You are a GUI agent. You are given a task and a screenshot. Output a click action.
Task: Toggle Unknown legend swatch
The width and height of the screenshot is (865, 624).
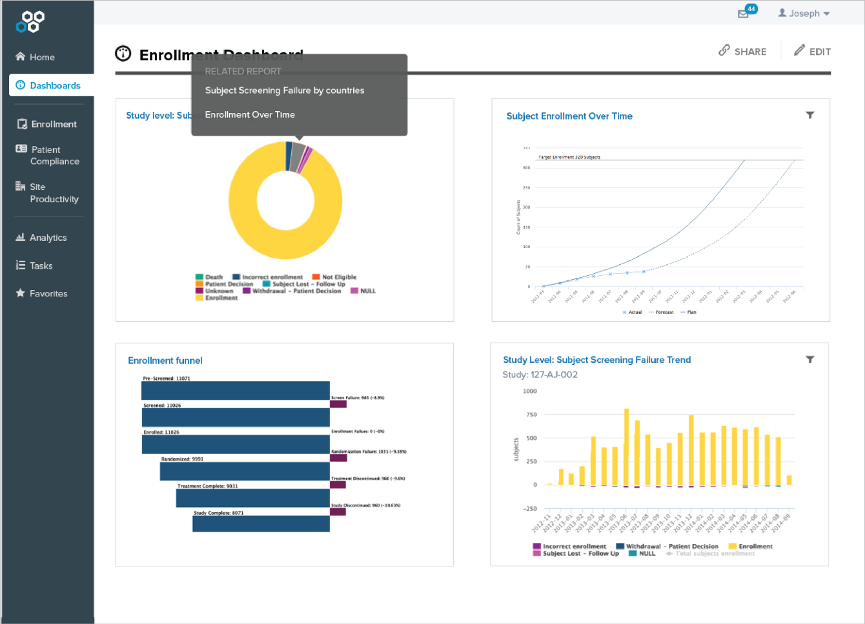(x=199, y=291)
